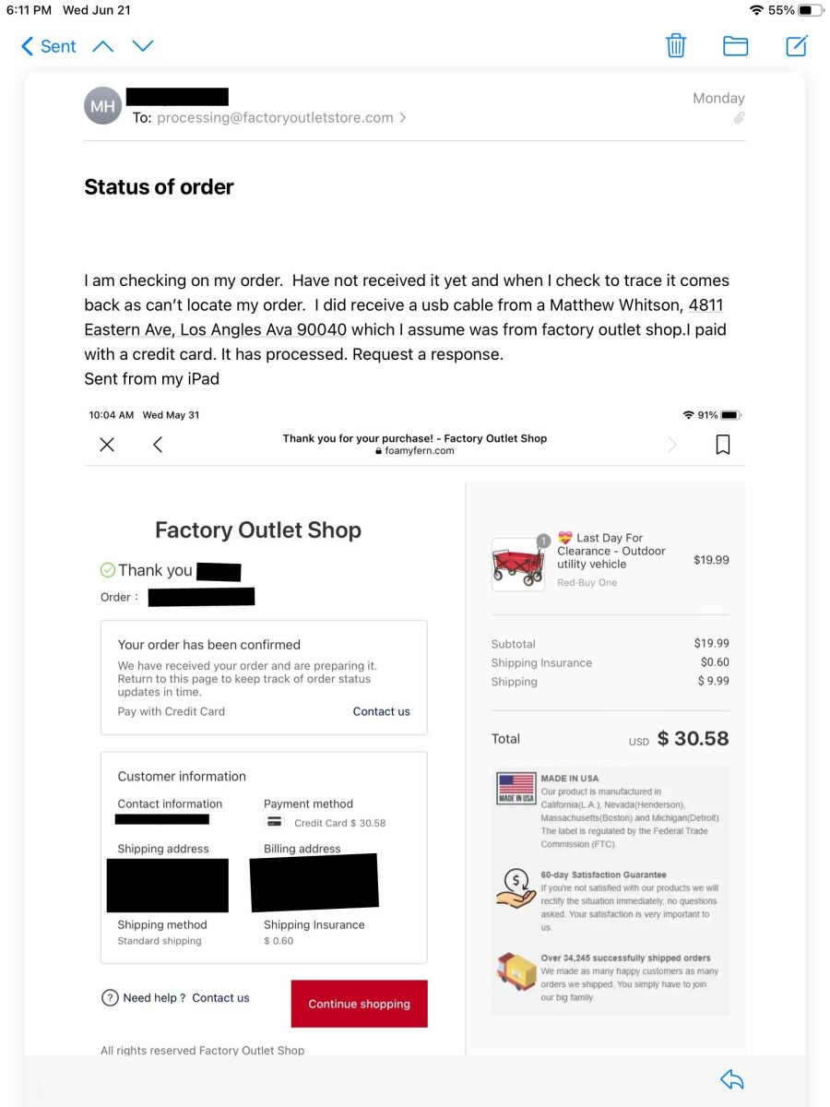
Task: Tap the bookmark icon in embedded browser
Action: click(723, 445)
